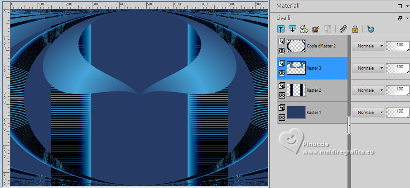Screen dimensions: 410x188
Task: Toggle visibility of Raster 1 layer
Action: point(282,117)
